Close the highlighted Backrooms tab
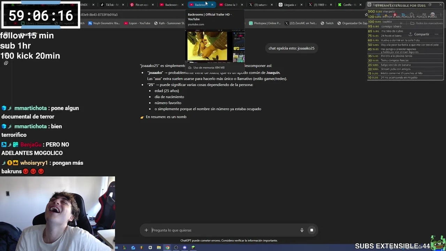446x251 pixels. click(x=212, y=5)
